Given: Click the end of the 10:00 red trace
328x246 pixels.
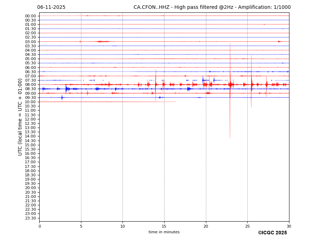Looking at the screenshot, I should pos(175,102).
